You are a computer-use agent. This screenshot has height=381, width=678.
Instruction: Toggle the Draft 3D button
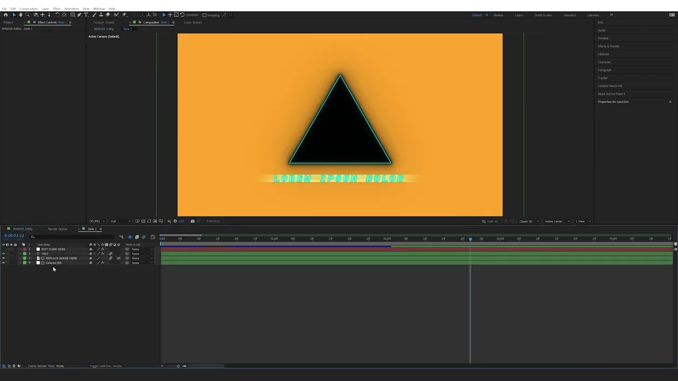pyautogui.click(x=490, y=221)
